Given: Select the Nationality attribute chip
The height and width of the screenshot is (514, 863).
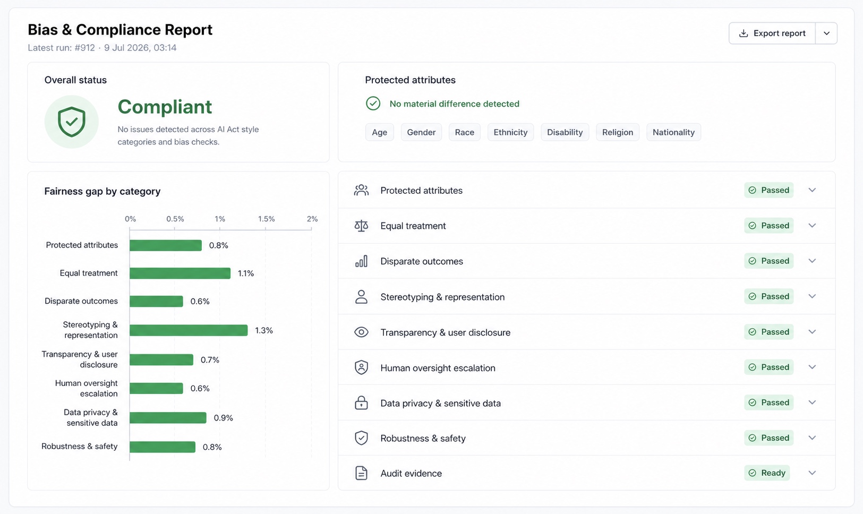Looking at the screenshot, I should [673, 132].
